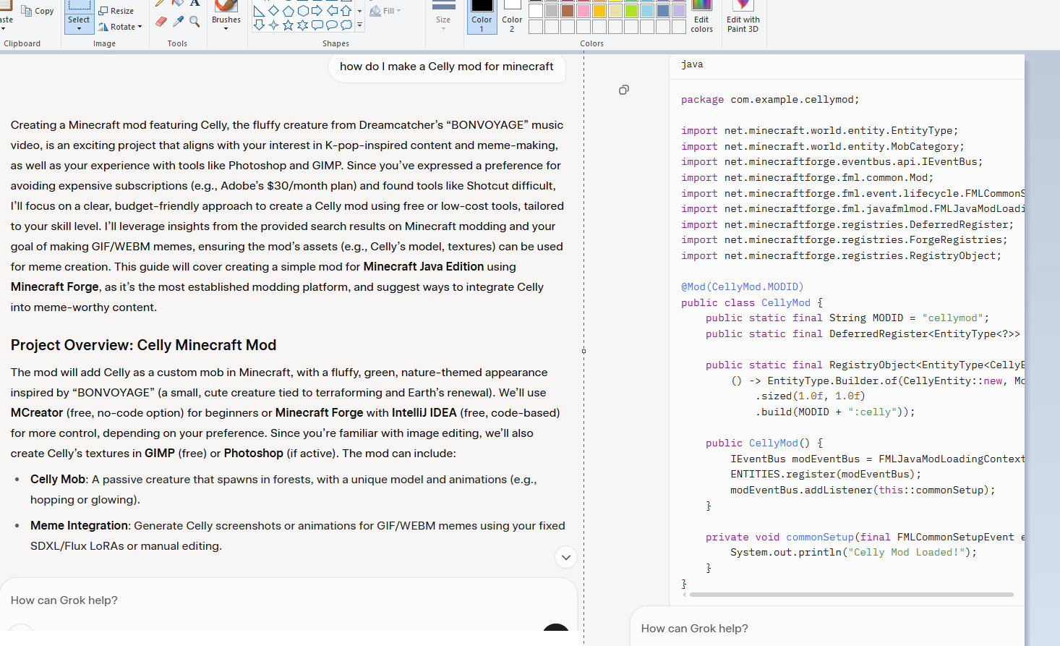Choose the right arrow shape

[x=317, y=11]
